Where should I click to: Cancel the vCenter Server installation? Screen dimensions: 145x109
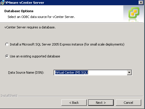[129, 103]
